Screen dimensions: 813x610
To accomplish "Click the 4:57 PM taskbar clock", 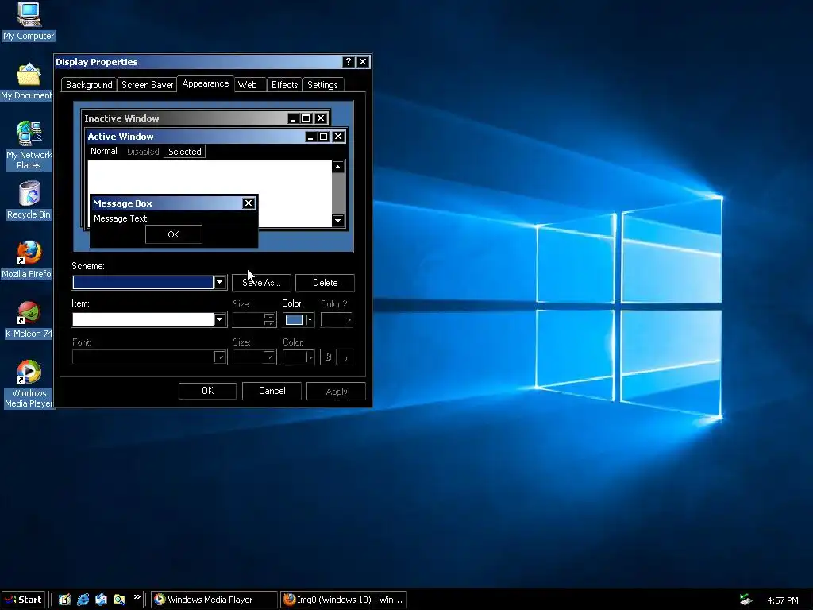I will pyautogui.click(x=782, y=600).
